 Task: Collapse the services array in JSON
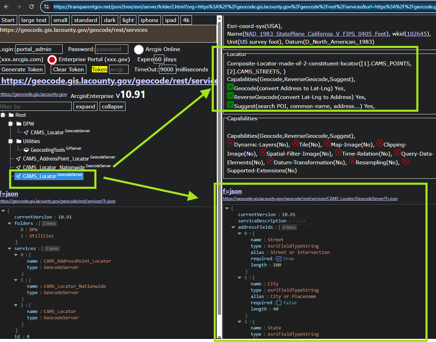click(9, 249)
